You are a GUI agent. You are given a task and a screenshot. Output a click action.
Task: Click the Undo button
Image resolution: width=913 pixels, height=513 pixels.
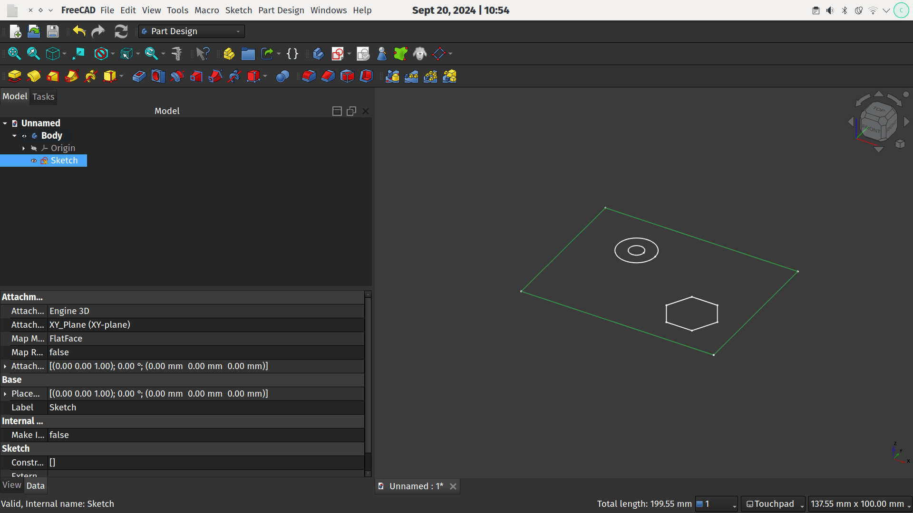click(79, 31)
